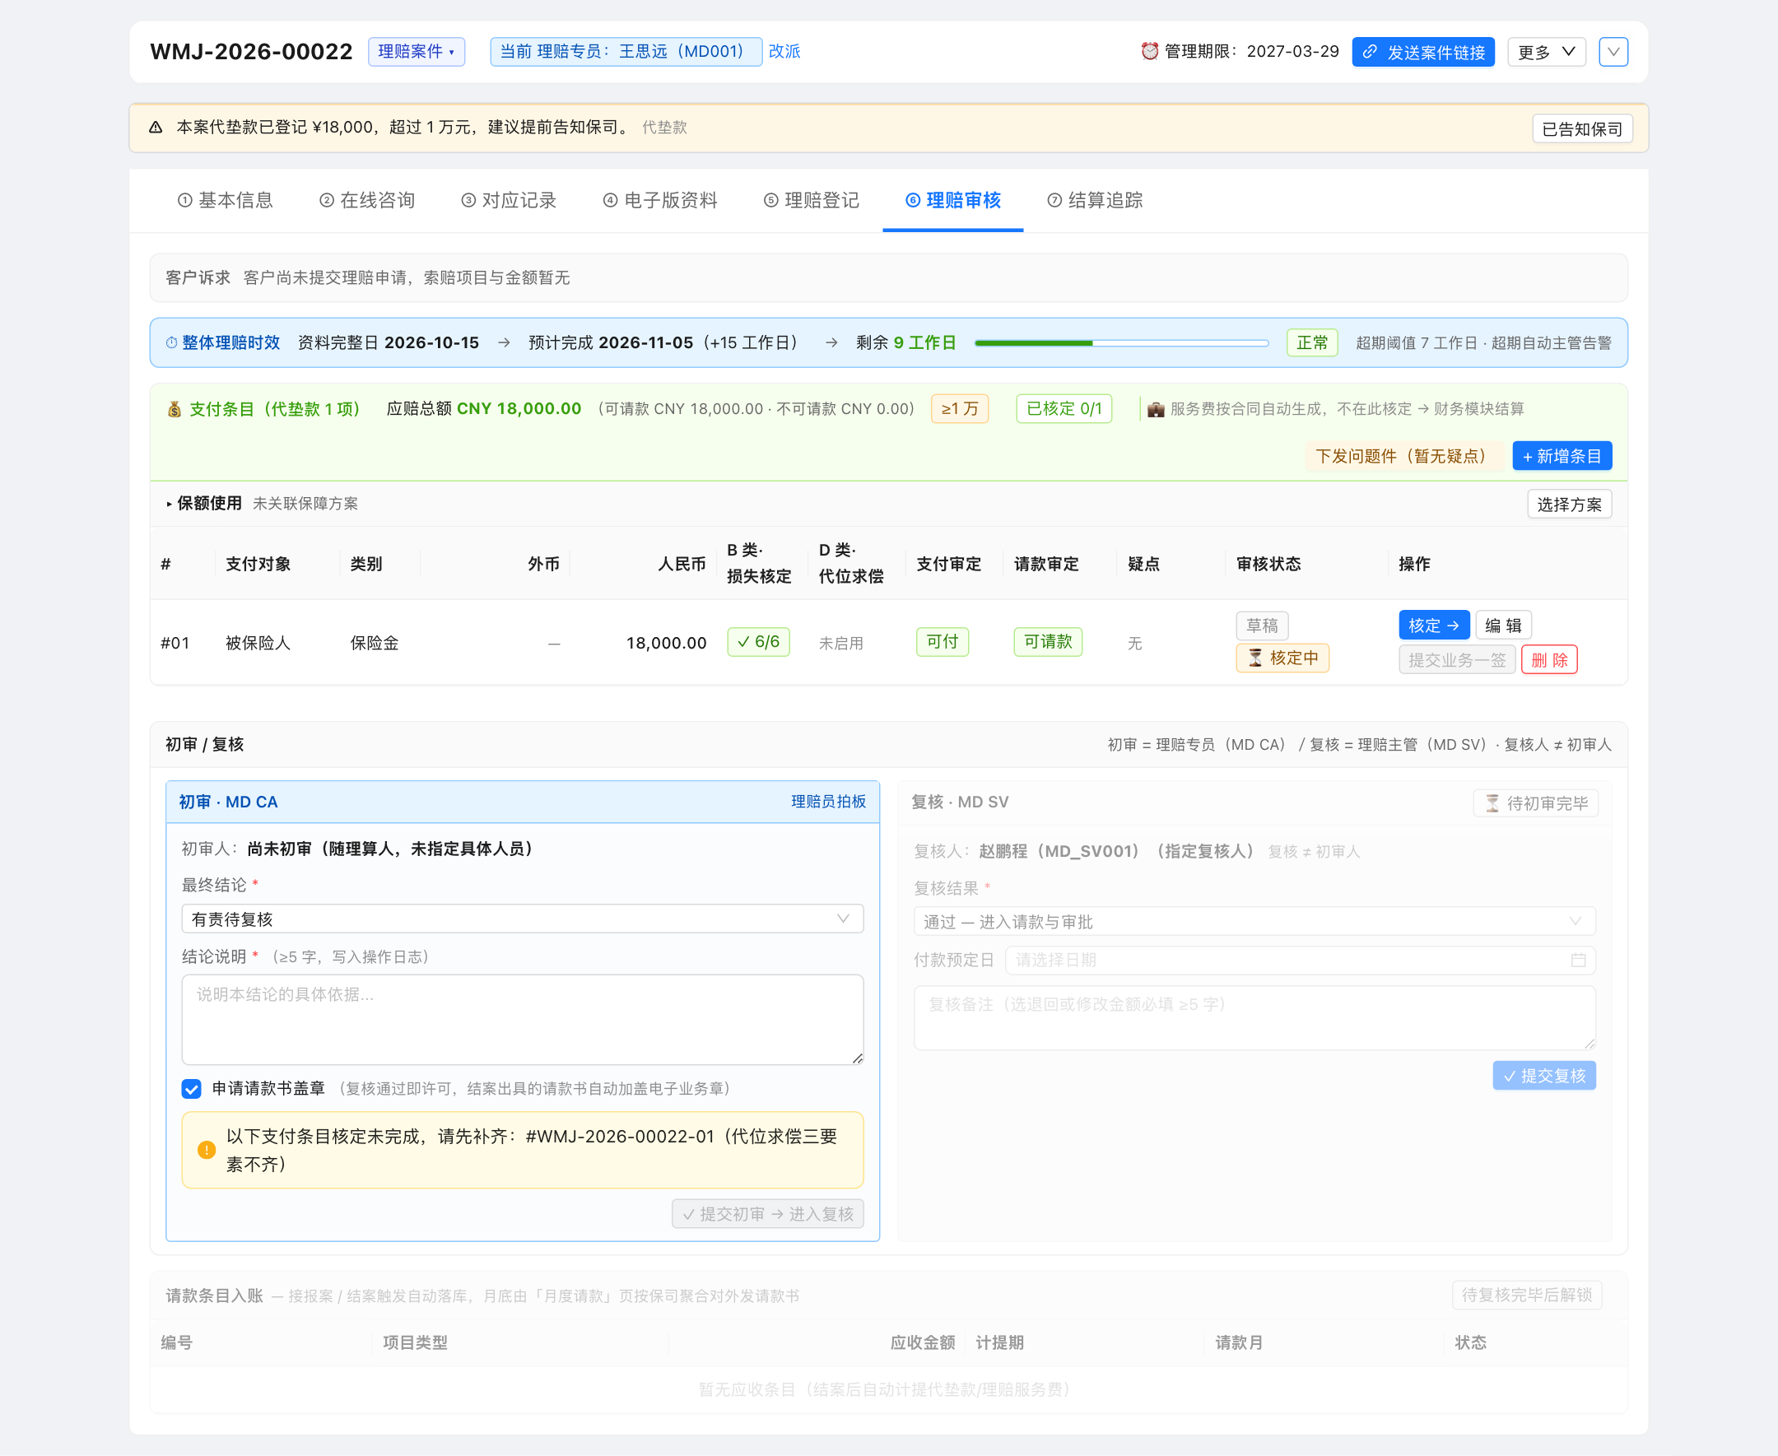The image size is (1778, 1456).
Task: Click the 理赔时效 progress bar
Action: [x=1121, y=343]
